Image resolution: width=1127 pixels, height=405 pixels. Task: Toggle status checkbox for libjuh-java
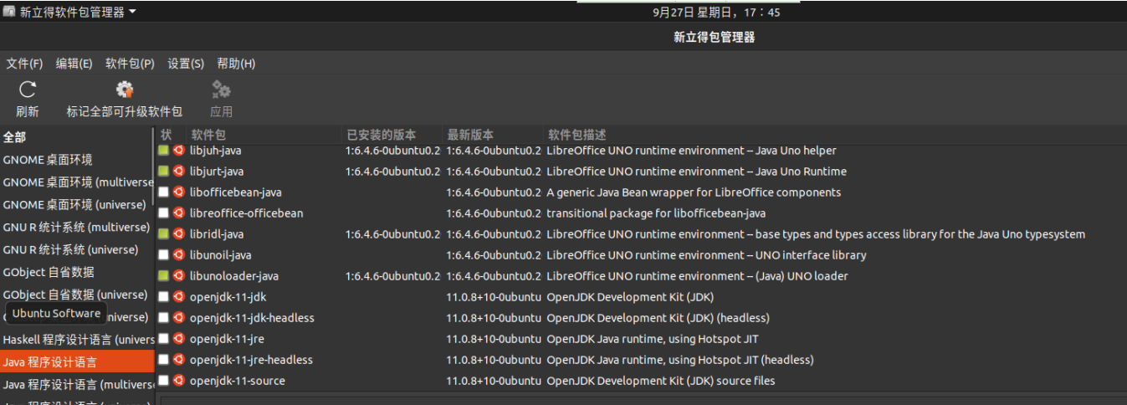pos(163,151)
